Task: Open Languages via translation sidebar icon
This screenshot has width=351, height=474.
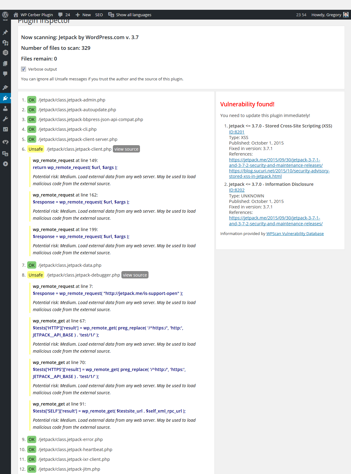Action: 5,153
